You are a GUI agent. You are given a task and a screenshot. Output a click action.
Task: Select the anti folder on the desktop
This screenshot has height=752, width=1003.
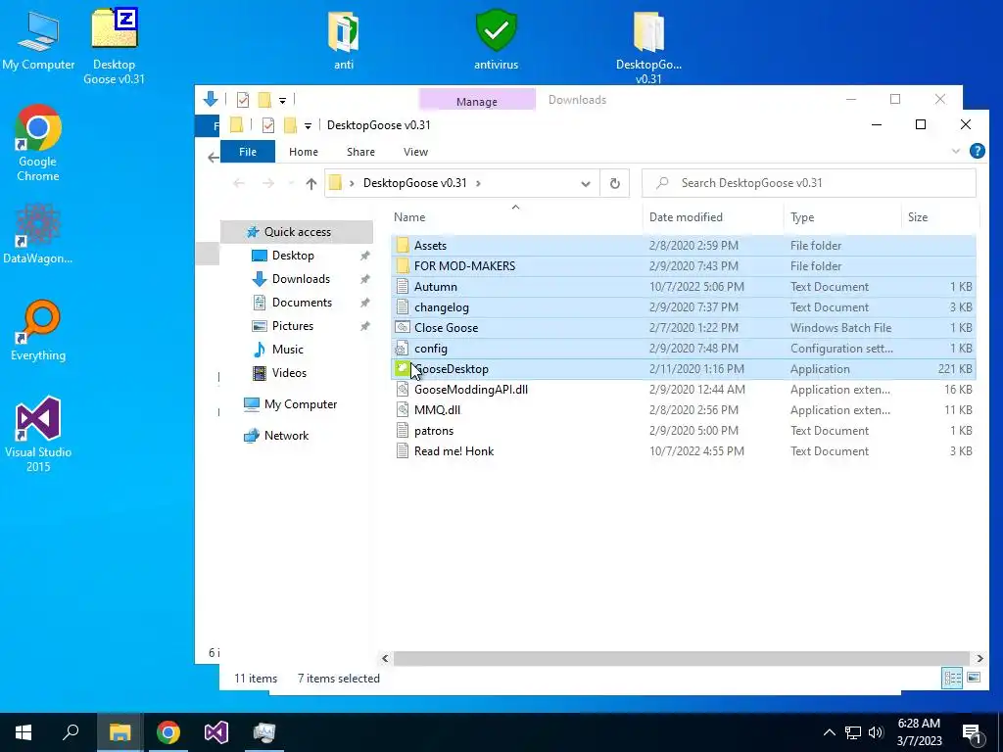coord(344,41)
